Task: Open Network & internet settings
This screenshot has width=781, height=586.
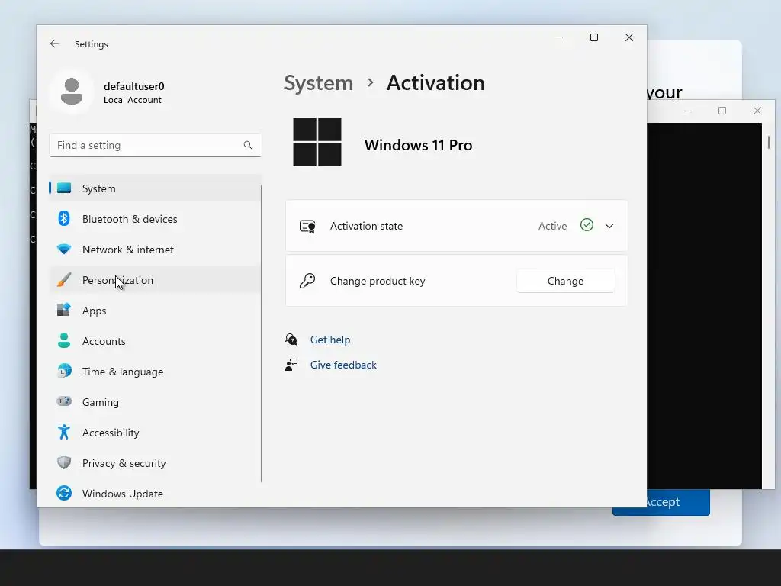Action: tap(128, 250)
